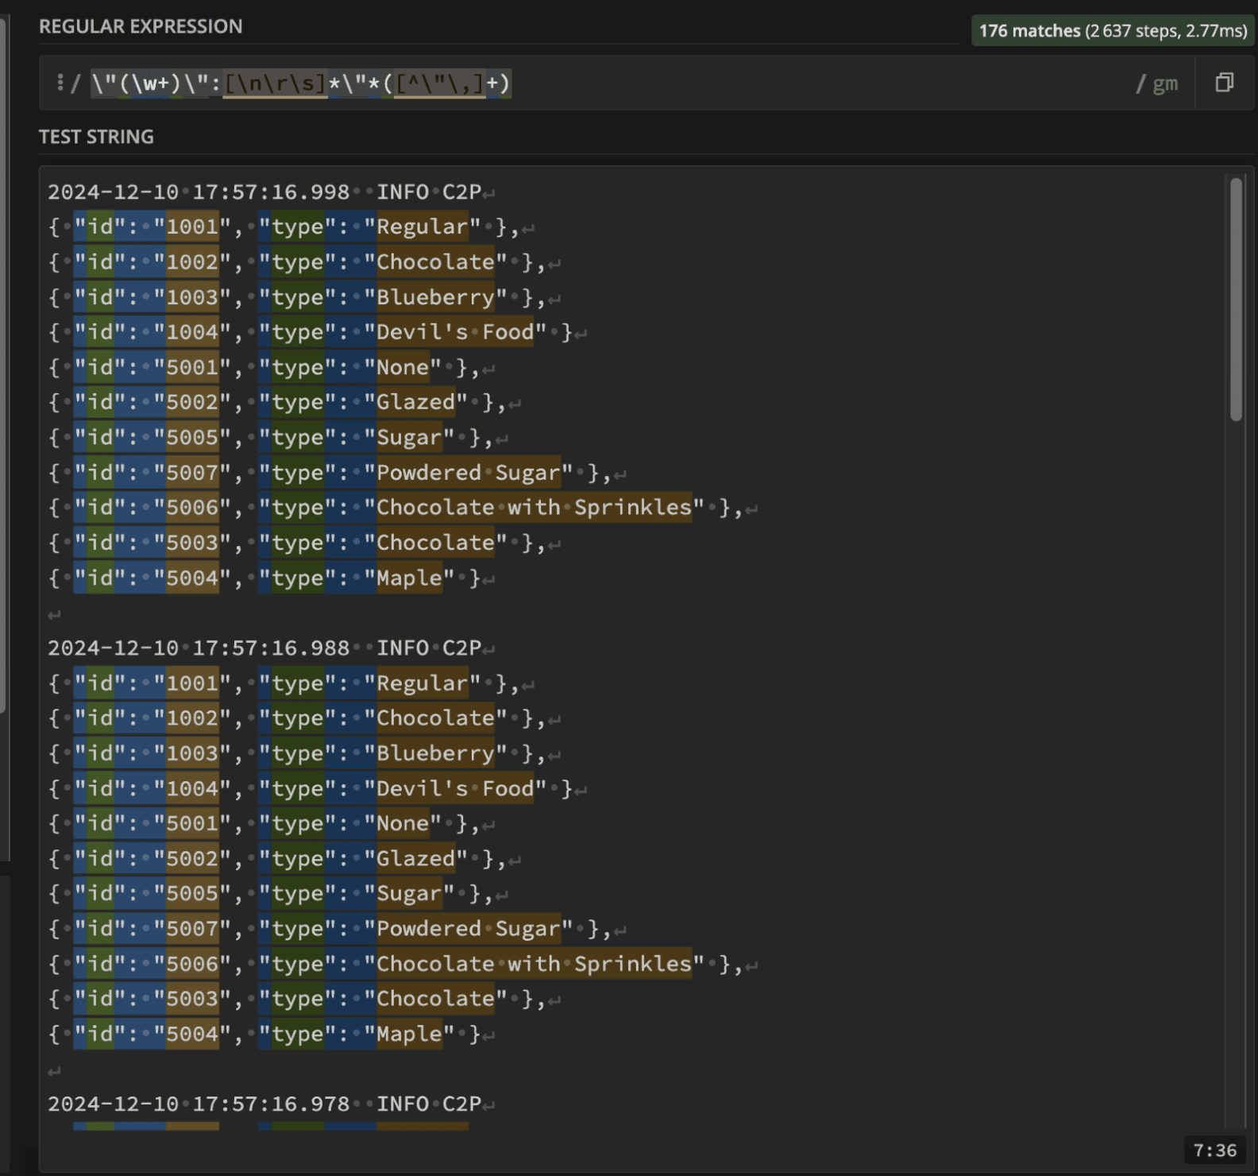Click "Powdered Sugar" match under the 16.998 timestamp
The height and width of the screenshot is (1176, 1258).
(x=469, y=473)
